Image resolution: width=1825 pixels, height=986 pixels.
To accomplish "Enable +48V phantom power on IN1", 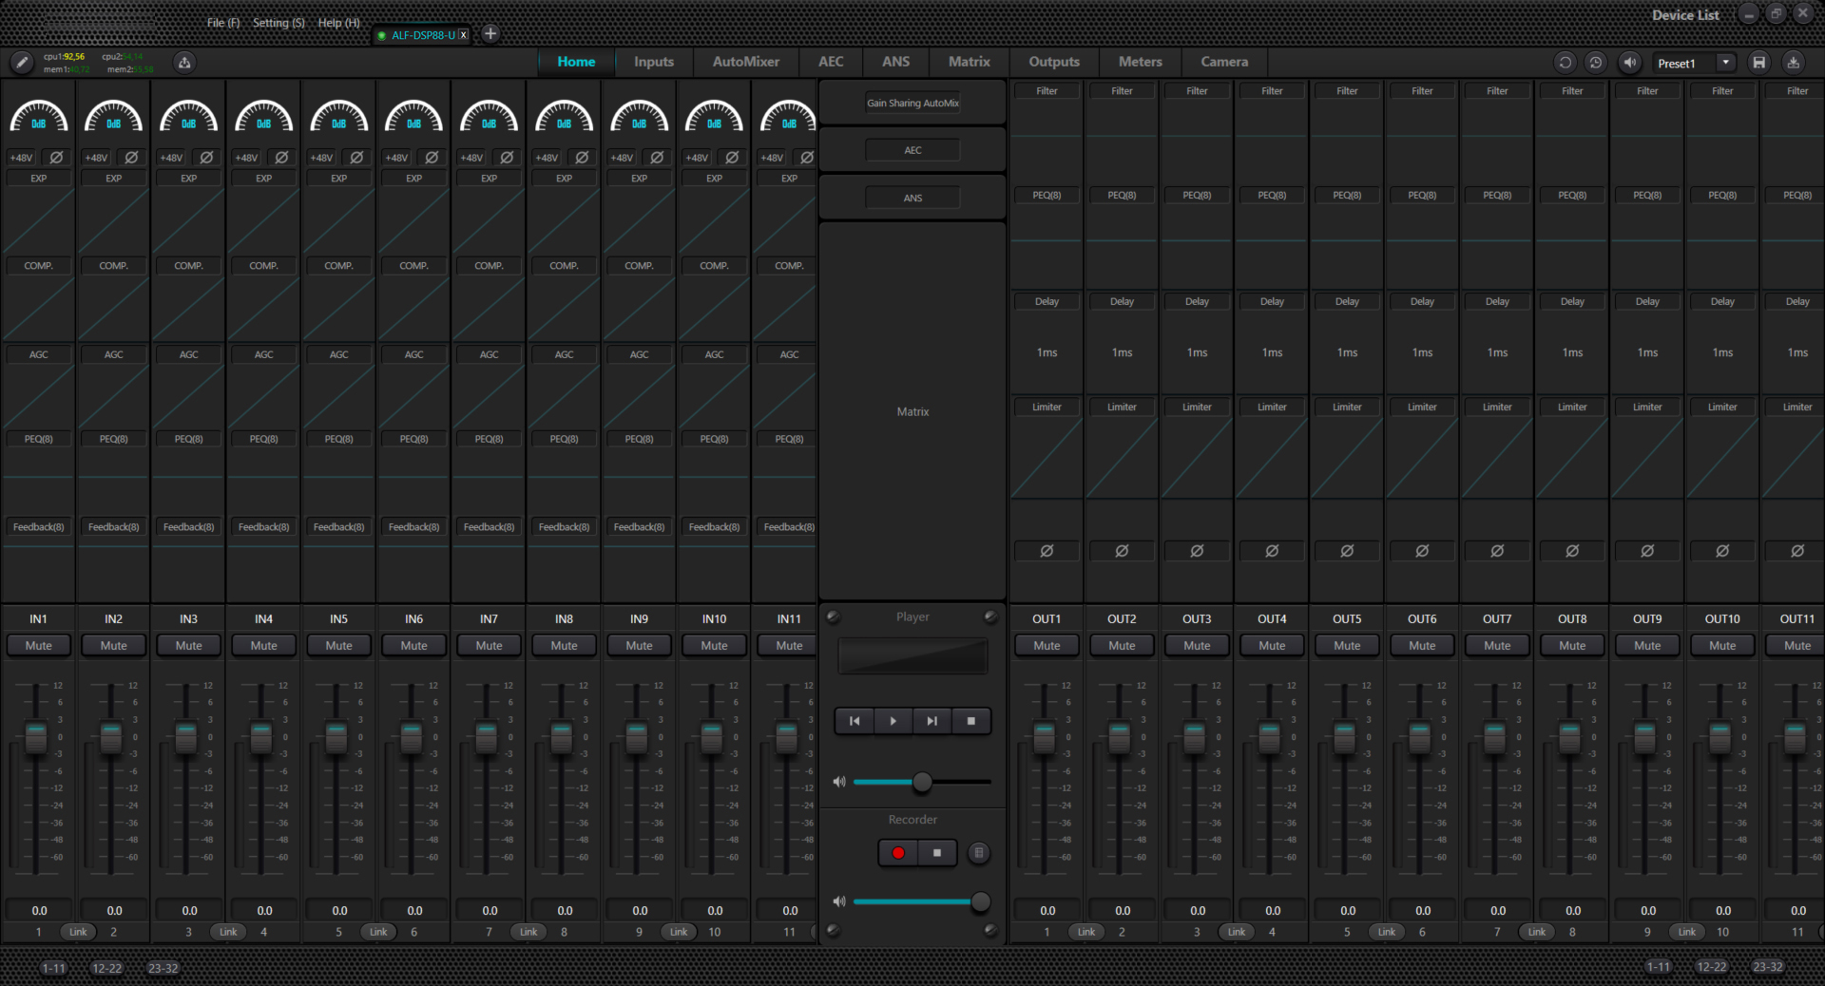I will point(21,158).
